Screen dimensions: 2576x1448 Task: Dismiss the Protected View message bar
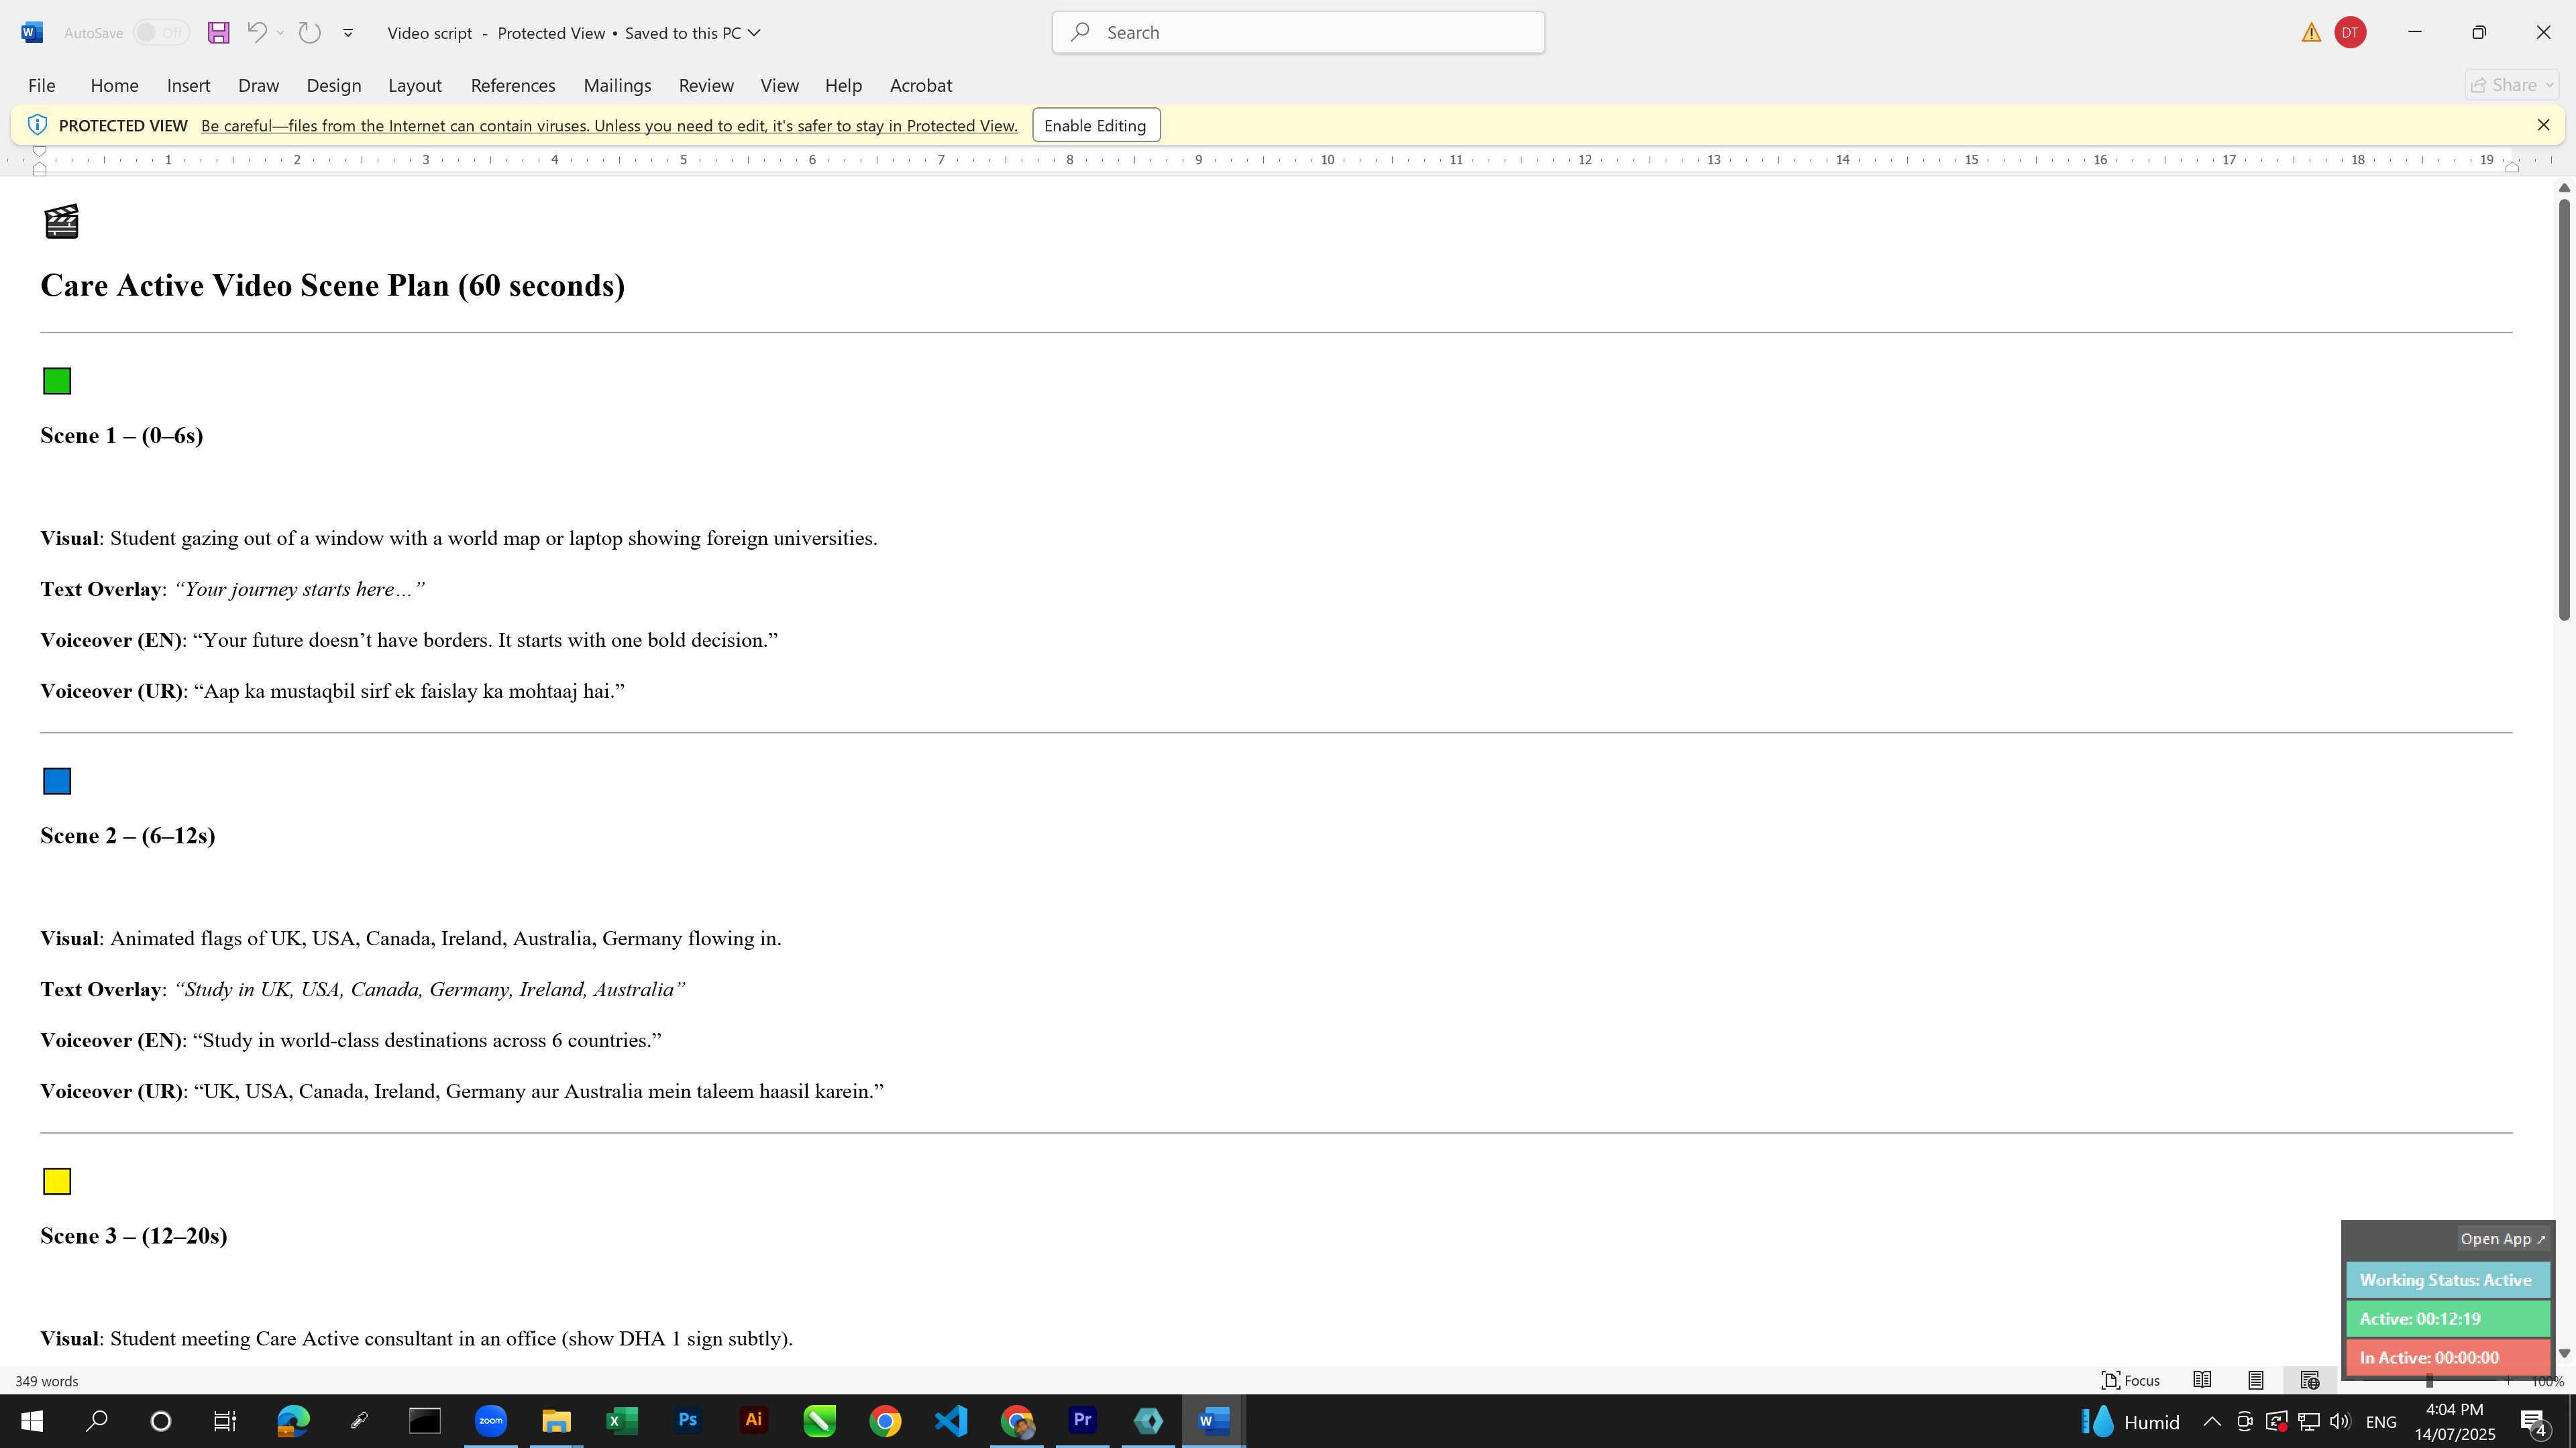point(2543,125)
